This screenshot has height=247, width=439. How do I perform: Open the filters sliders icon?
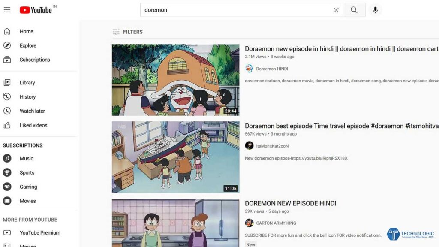(x=116, y=32)
